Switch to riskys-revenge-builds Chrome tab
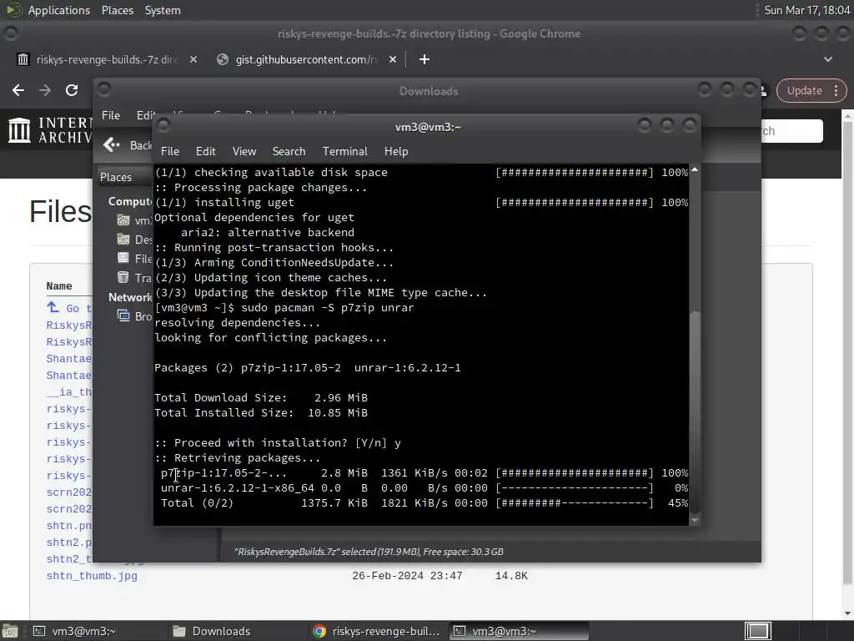The image size is (854, 641). click(x=107, y=59)
